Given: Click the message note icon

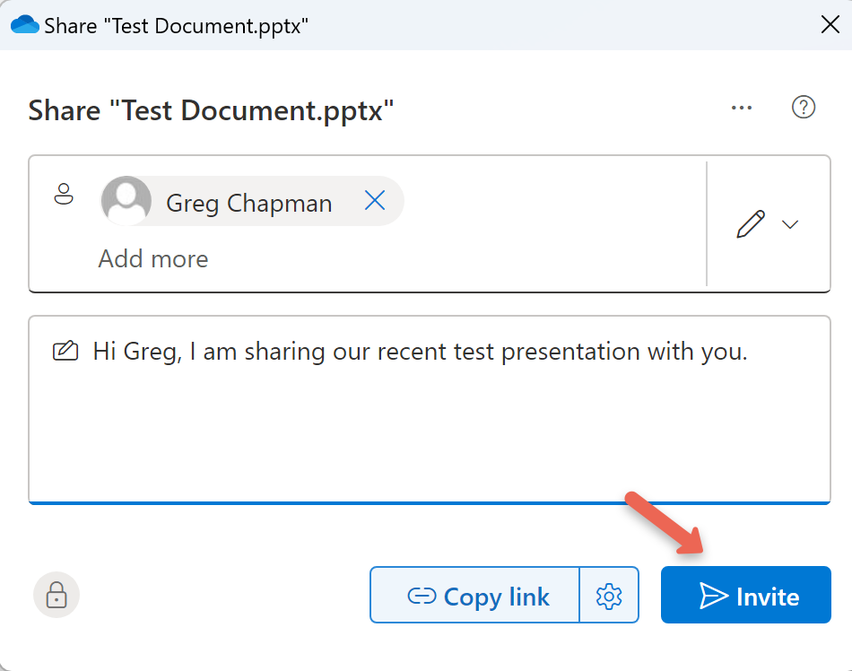Looking at the screenshot, I should click(x=65, y=352).
